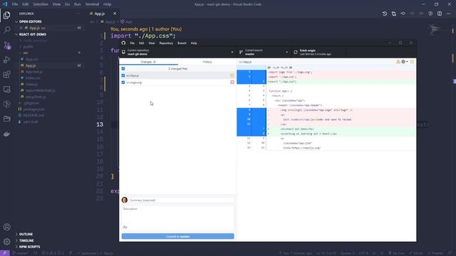The width and height of the screenshot is (456, 256).
Task: Select the App.js editor tab in VS Code
Action: (100, 14)
